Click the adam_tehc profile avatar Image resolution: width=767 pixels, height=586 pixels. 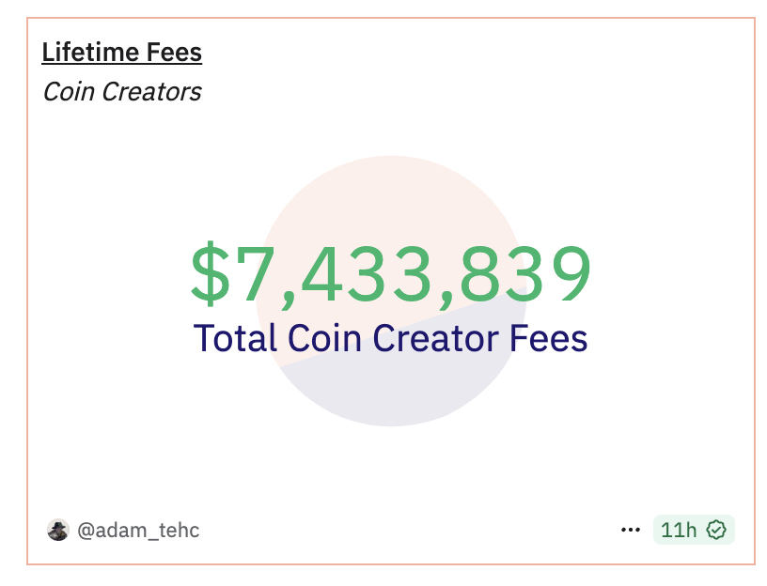(x=57, y=530)
